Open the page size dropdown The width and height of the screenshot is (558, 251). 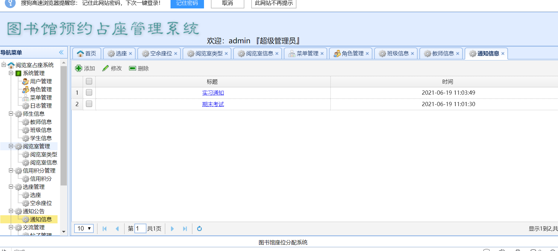click(x=84, y=228)
